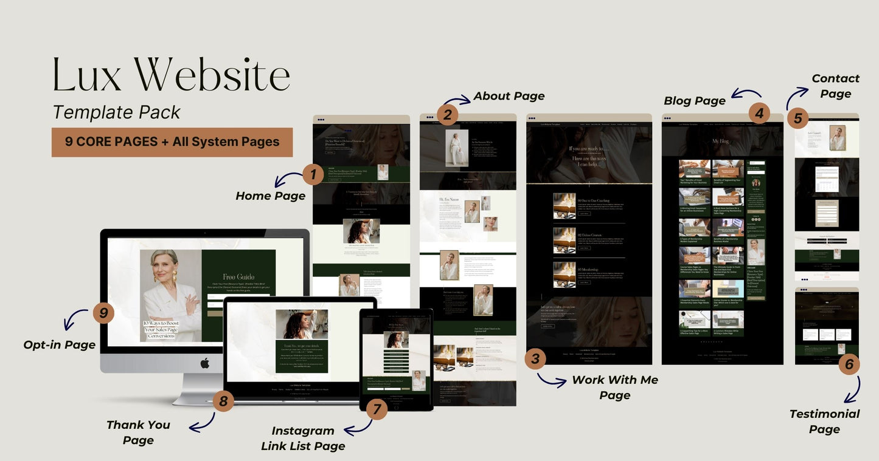Screen dimensions: 879x461
Task: Click badge 3 near the Work With Me mockup
Action: click(x=536, y=358)
